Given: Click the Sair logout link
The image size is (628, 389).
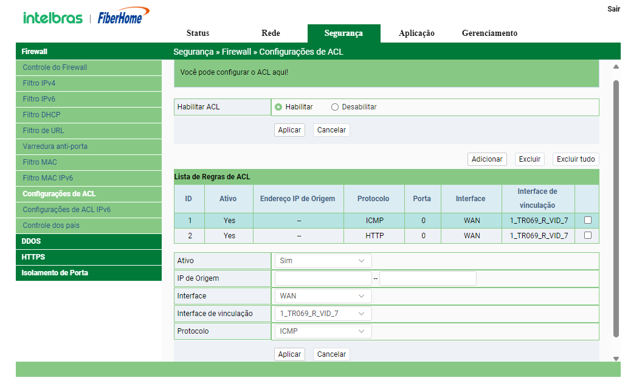Looking at the screenshot, I should pos(613,9).
